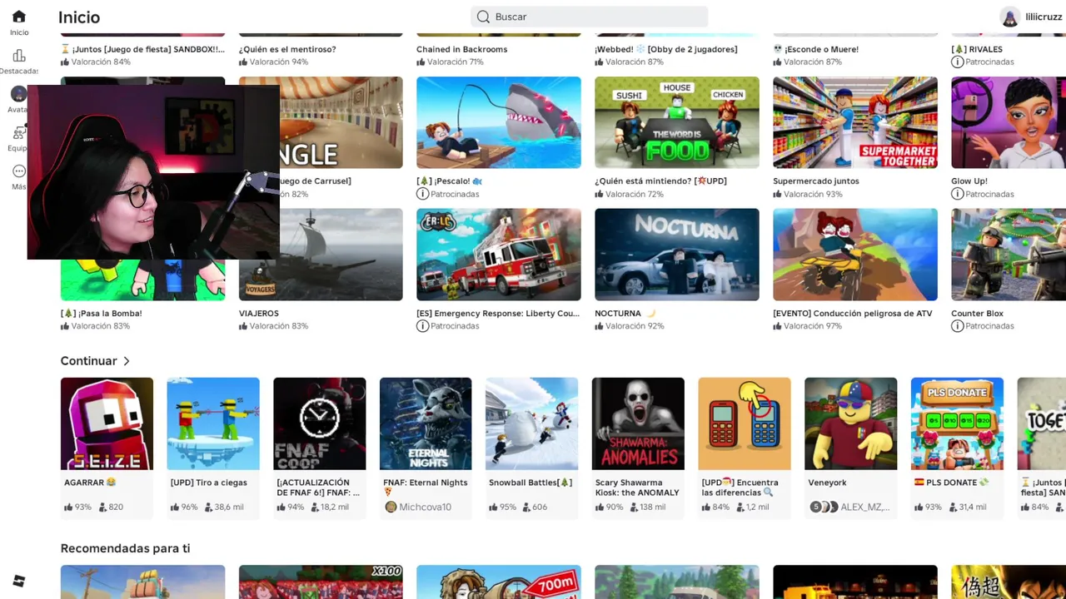This screenshot has height=599, width=1066.
Task: Open the Inicio home icon in sidebar
Action: [18, 17]
